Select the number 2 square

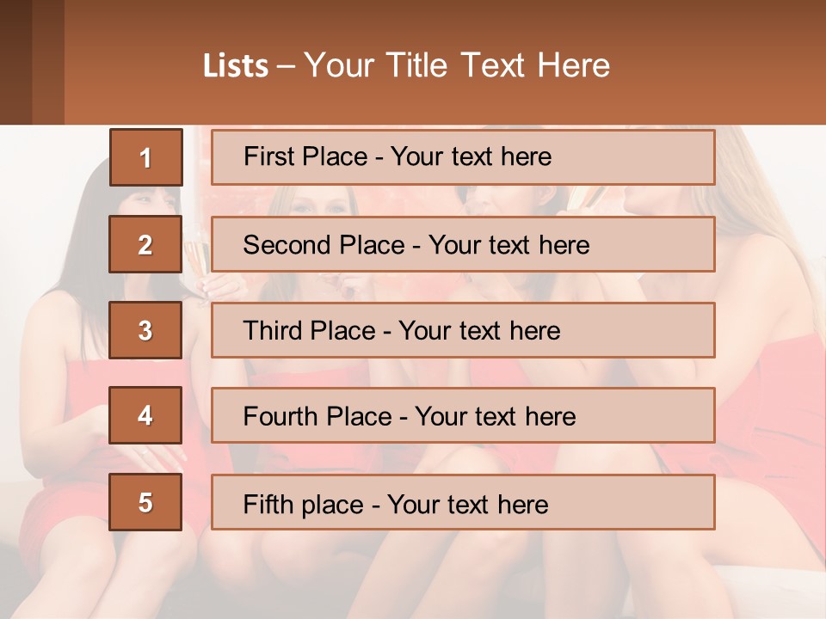145,244
